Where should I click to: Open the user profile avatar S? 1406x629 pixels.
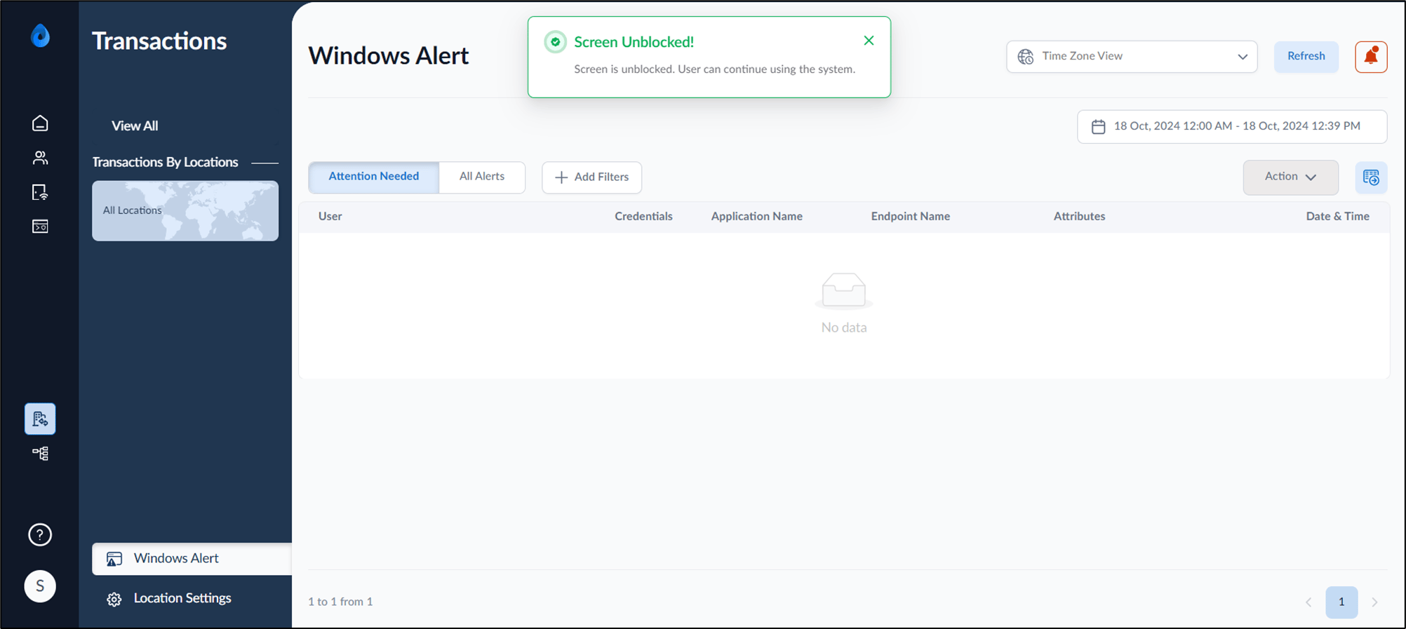[x=40, y=586]
